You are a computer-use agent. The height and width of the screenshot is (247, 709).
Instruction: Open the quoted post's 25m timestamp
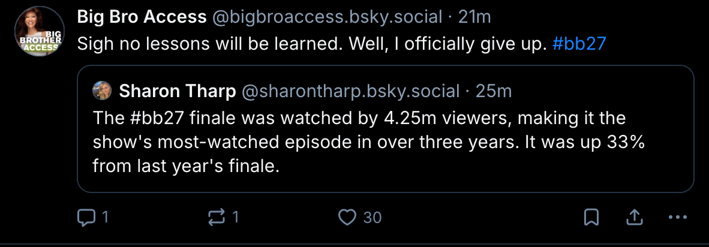tap(493, 91)
